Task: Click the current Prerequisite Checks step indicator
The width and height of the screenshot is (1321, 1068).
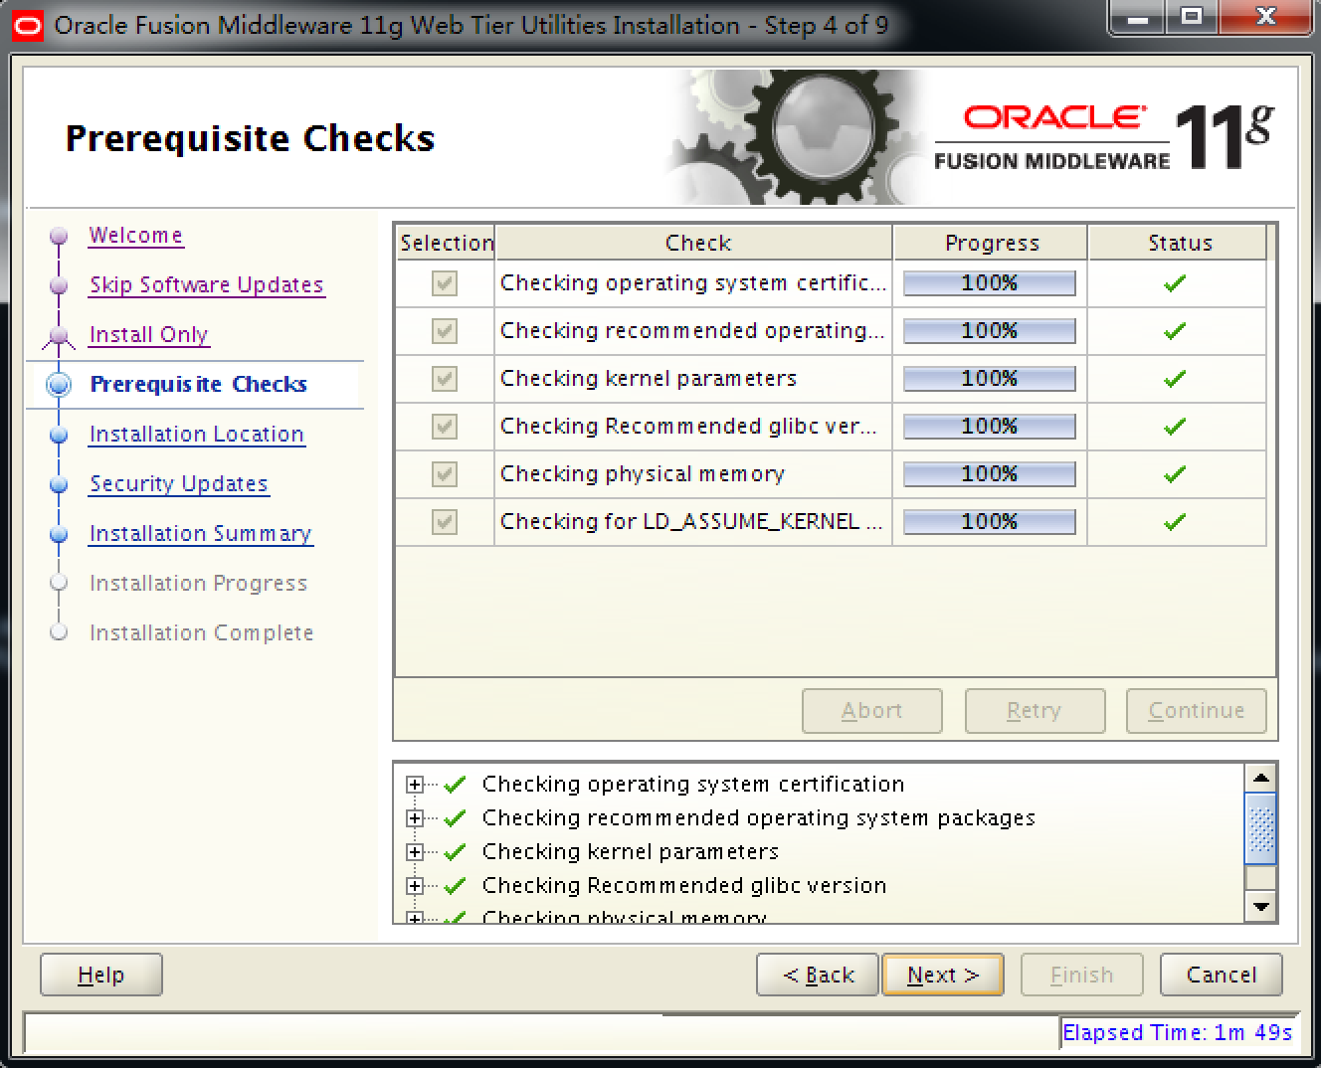Action: [59, 385]
